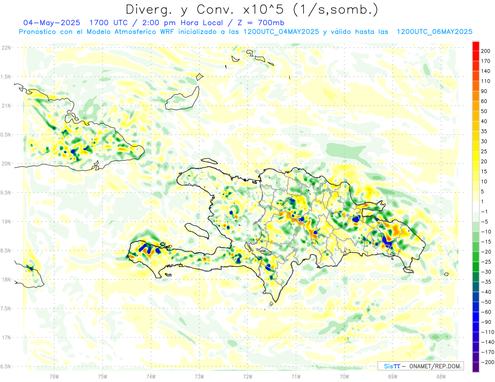The width and height of the screenshot is (495, 382).
Task: Click the '0.5N' latitude label
Action: pos(6,135)
